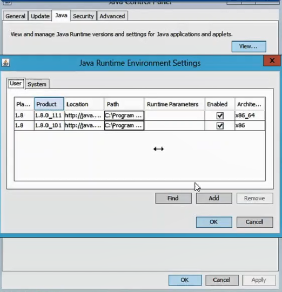Click the Add button
The width and height of the screenshot is (282, 292).
coord(214,198)
